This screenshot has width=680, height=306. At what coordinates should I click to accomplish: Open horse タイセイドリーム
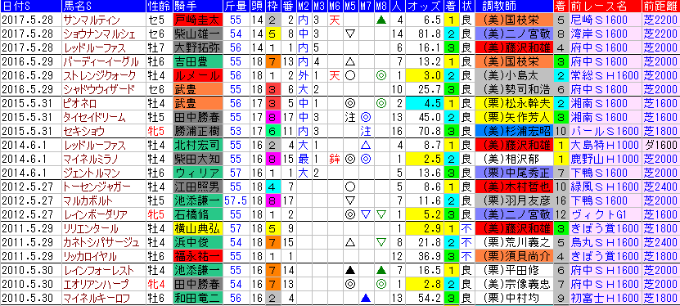(94, 117)
